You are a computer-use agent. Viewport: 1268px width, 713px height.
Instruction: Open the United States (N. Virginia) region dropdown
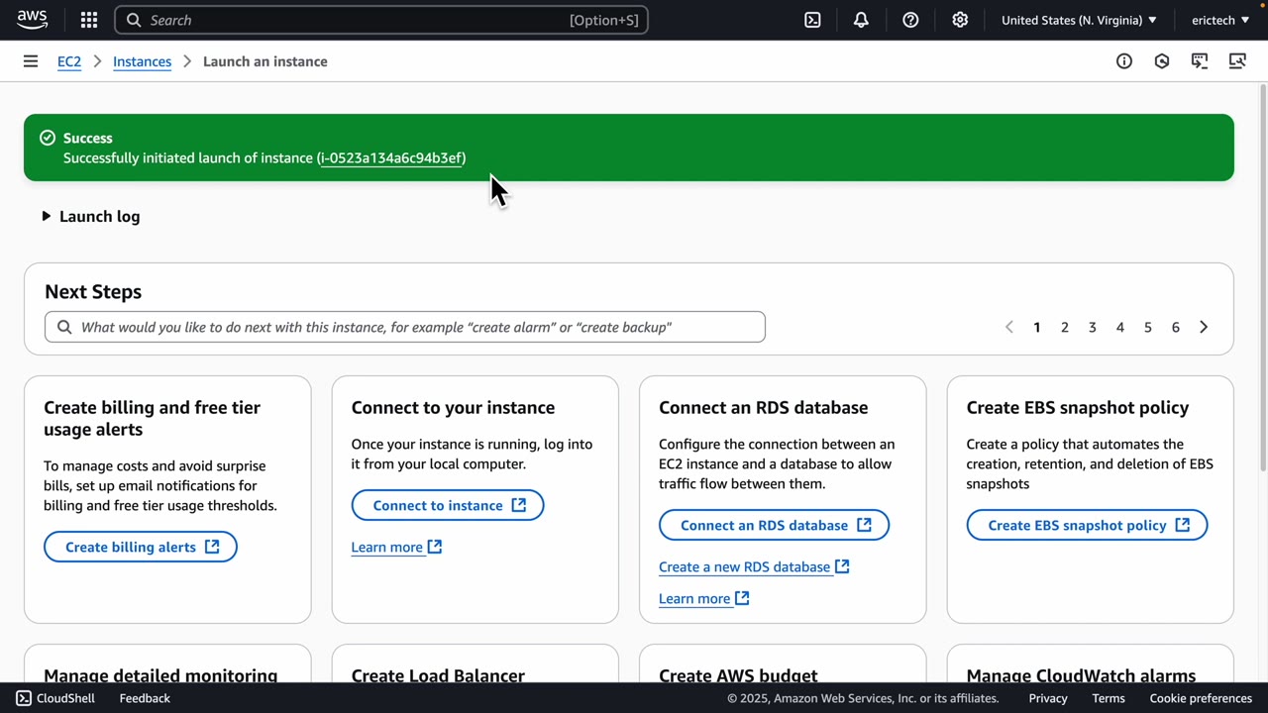(x=1079, y=20)
